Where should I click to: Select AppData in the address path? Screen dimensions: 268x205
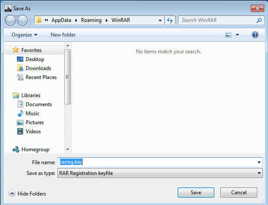point(61,20)
